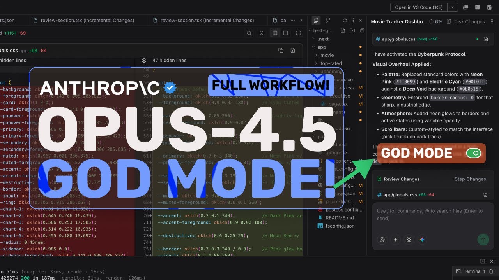Open Task Changes in chat header

coord(466,22)
